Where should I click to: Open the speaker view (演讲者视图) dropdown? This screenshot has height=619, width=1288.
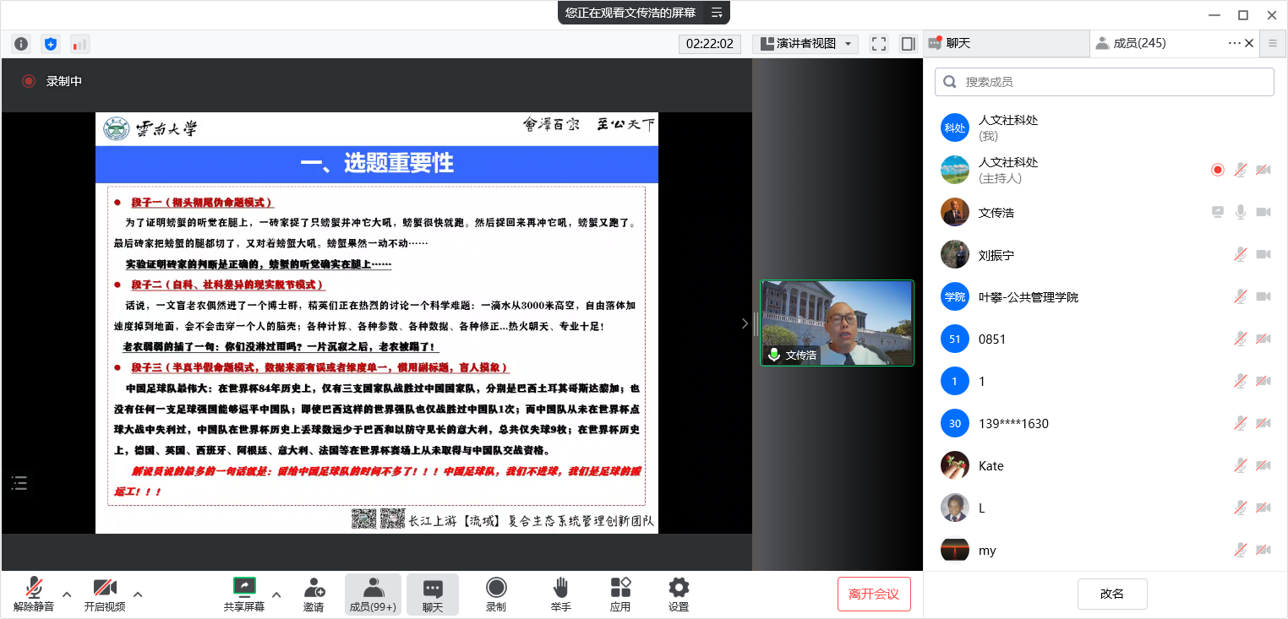coord(805,44)
